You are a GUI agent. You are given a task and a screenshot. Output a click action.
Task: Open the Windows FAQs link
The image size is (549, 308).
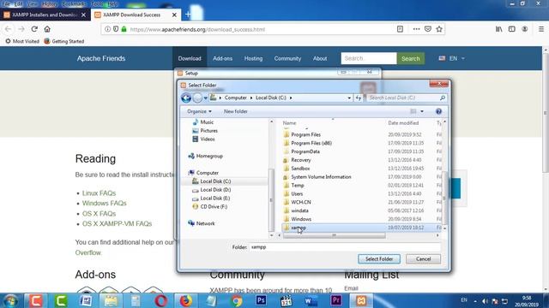105,204
